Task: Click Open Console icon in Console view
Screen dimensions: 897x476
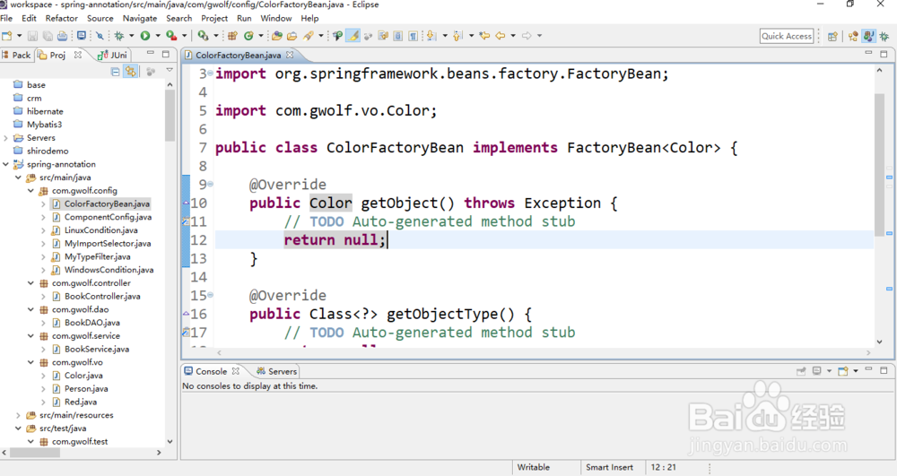Action: point(842,371)
